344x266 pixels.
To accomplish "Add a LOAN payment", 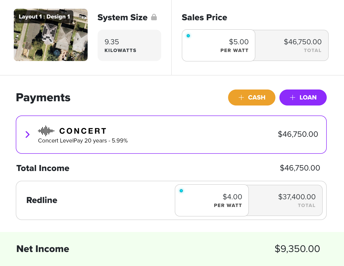I will (303, 97).
